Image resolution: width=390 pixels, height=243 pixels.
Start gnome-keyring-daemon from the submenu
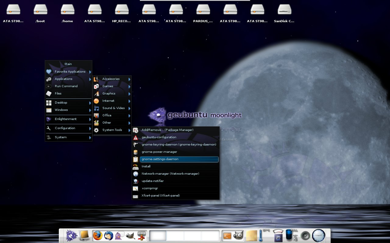pyautogui.click(x=175, y=145)
